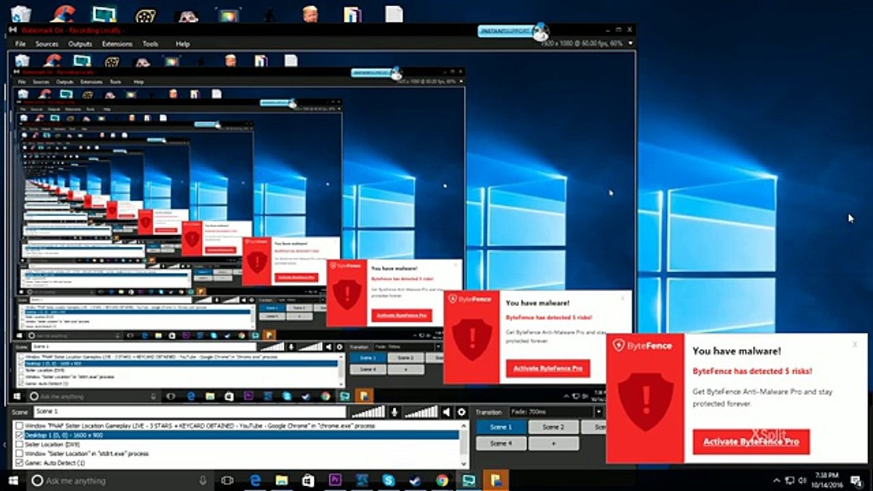Add a new scene with the plus button

(553, 443)
